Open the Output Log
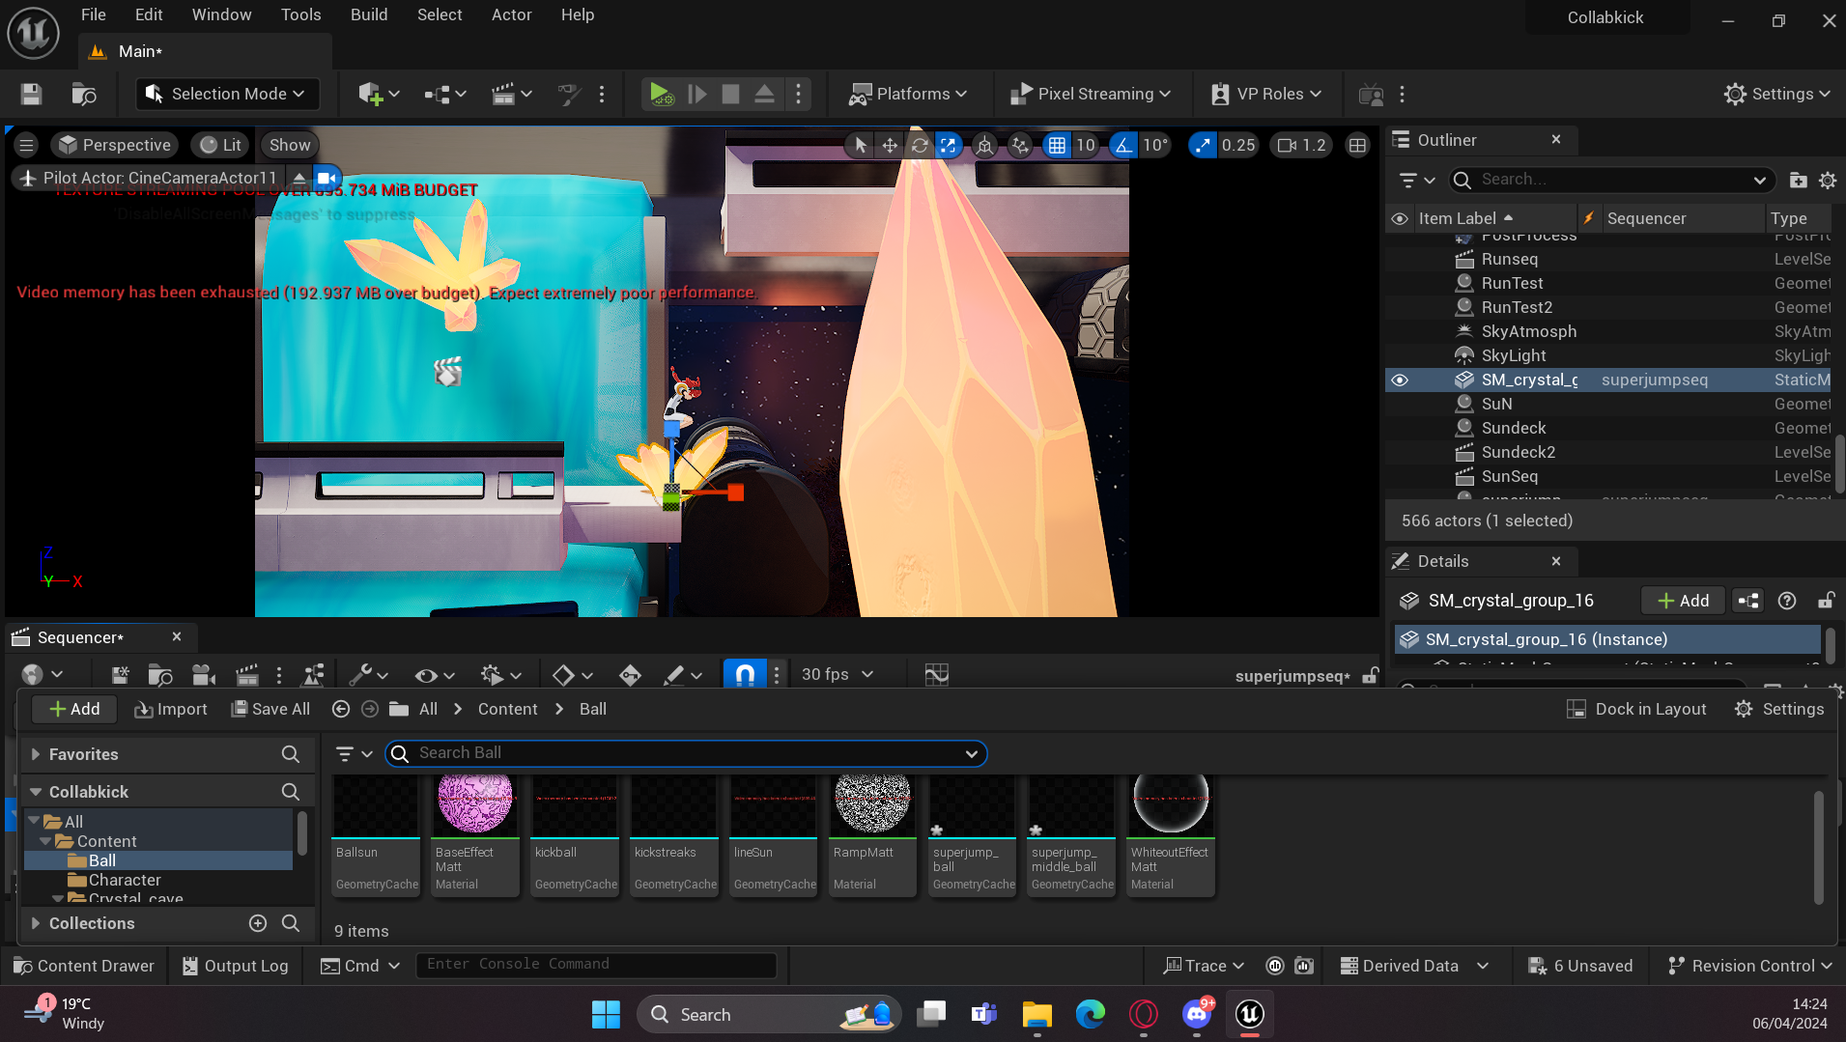Viewport: 1846px width, 1042px height. tap(235, 966)
